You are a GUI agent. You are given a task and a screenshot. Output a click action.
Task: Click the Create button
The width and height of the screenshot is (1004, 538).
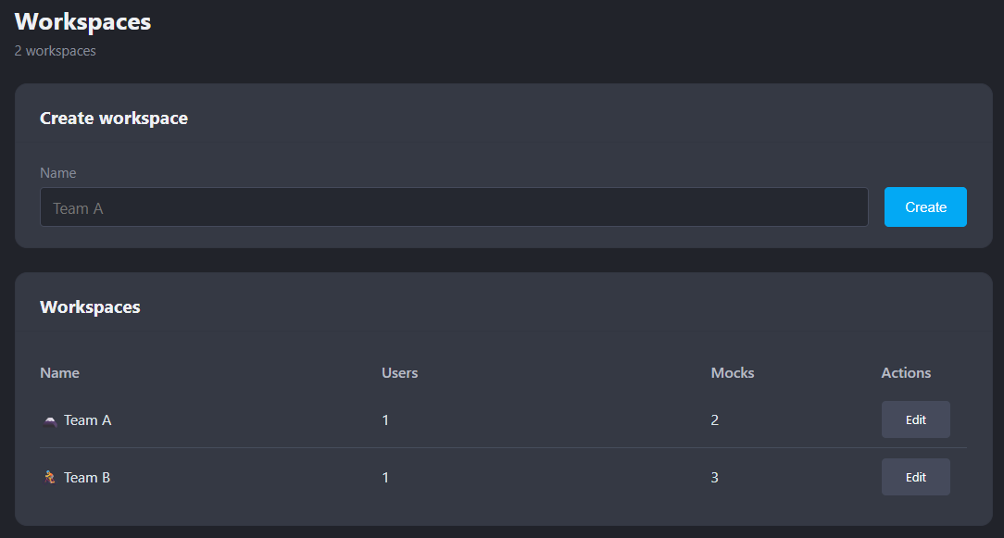tap(925, 206)
